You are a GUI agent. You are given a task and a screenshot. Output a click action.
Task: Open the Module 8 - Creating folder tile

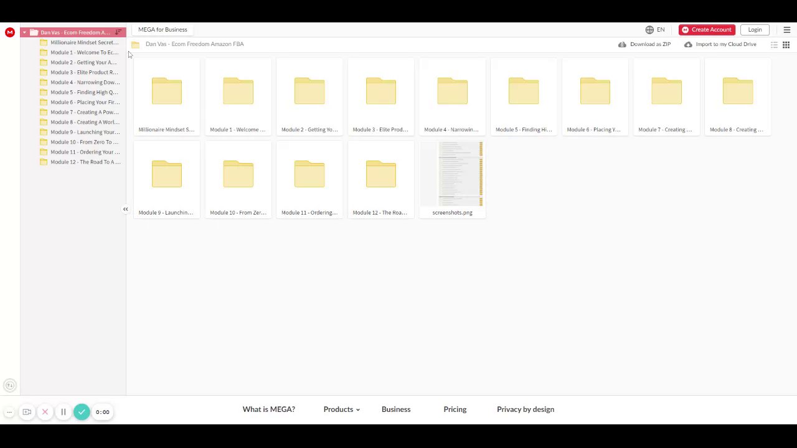pos(738,97)
